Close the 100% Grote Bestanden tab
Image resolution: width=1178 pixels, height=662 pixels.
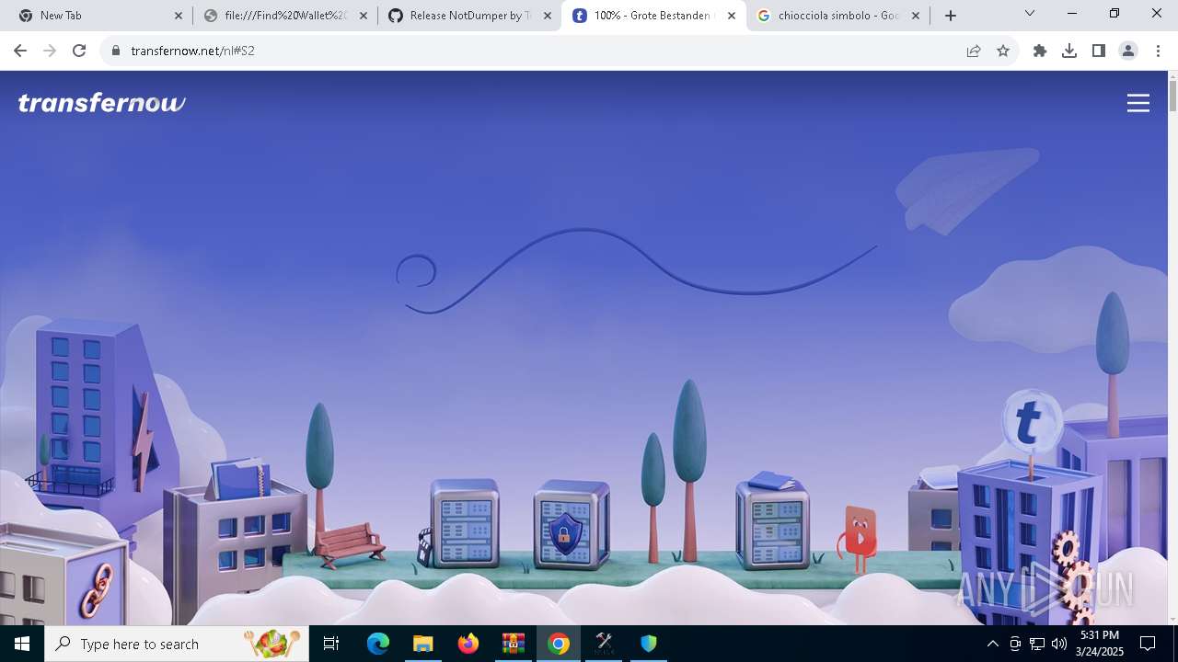732,16
